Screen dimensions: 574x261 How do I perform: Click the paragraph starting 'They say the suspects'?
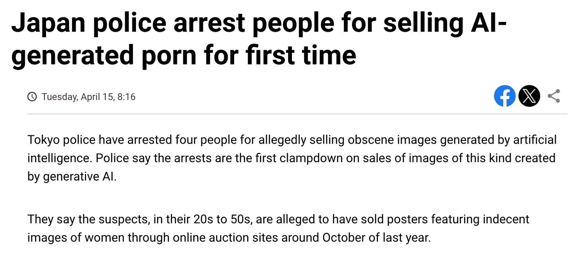278,228
